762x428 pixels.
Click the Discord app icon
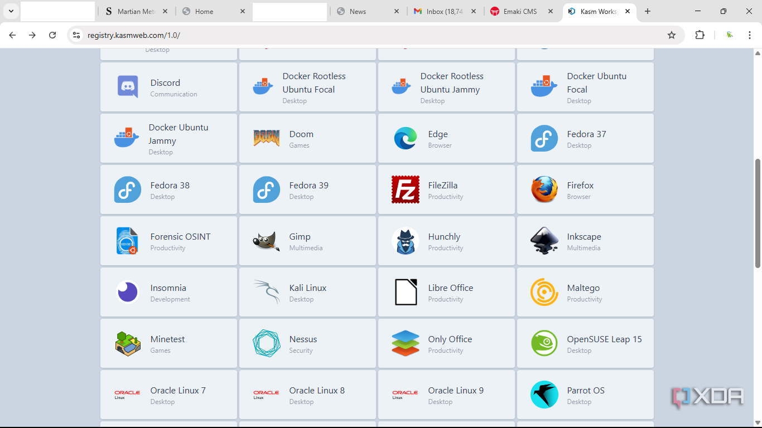pos(128,87)
